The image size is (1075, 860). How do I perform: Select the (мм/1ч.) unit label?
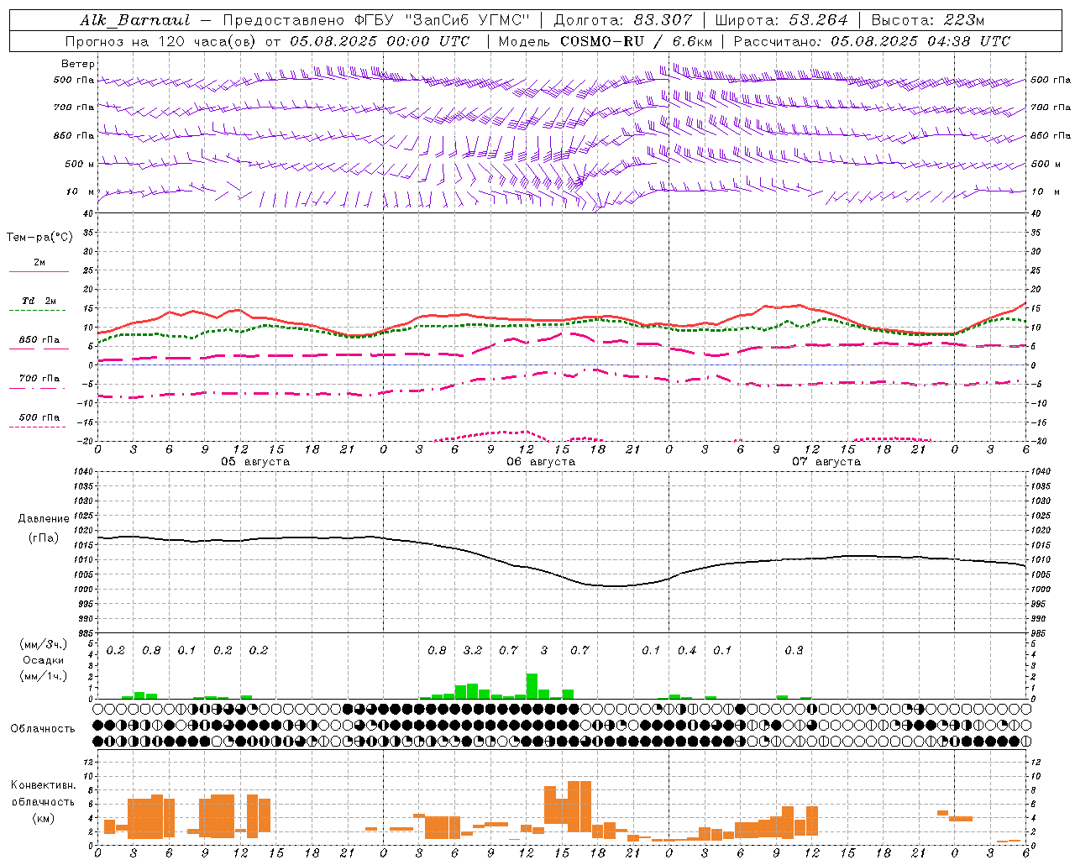coord(44,676)
